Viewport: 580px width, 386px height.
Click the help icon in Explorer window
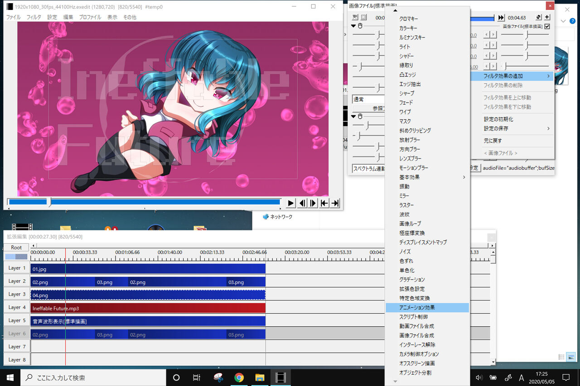pyautogui.click(x=572, y=21)
